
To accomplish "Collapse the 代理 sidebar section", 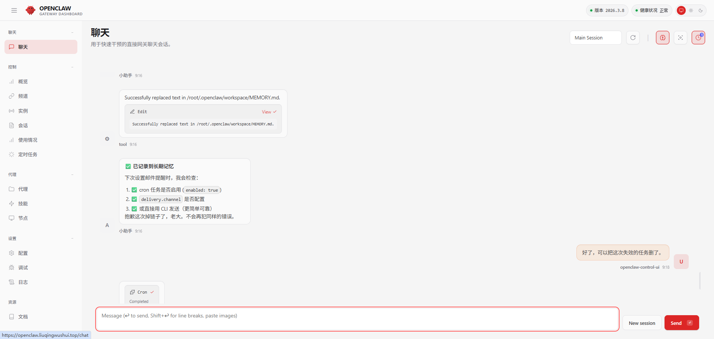I will point(72,175).
